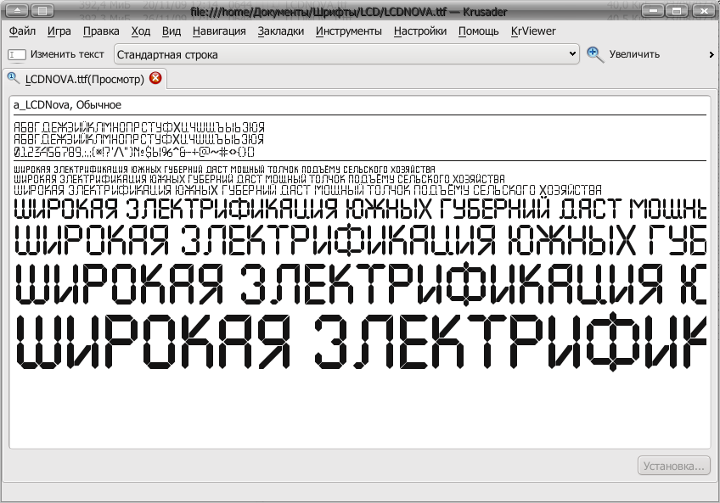Open the Помощь menu

click(x=479, y=31)
